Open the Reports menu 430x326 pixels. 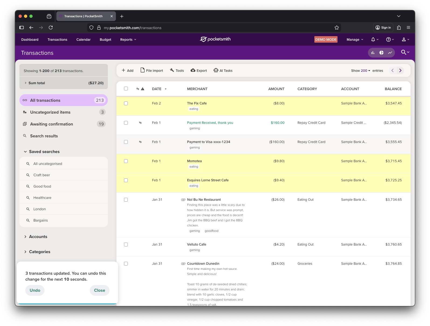click(128, 40)
